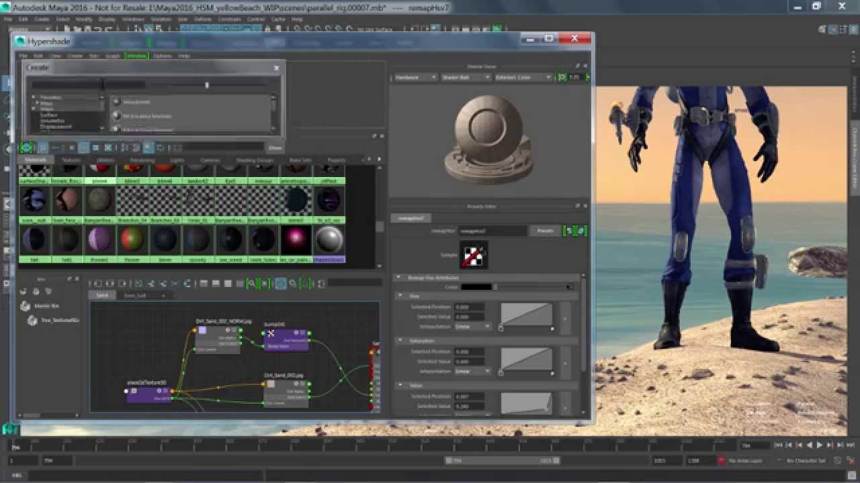
Task: Switch to the Textures tab in browser
Action: pos(71,160)
